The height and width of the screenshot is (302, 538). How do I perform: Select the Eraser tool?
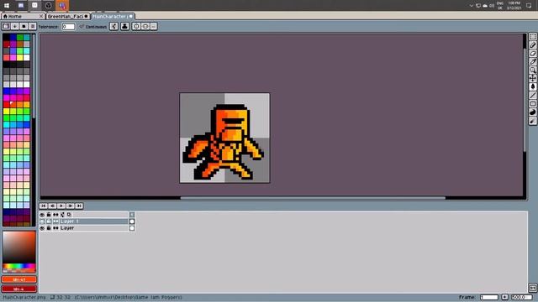click(532, 53)
